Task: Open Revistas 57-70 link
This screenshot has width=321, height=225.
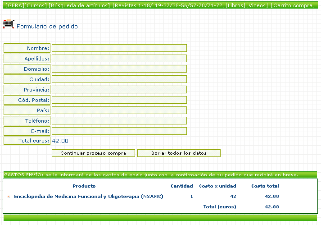Action: coord(199,5)
